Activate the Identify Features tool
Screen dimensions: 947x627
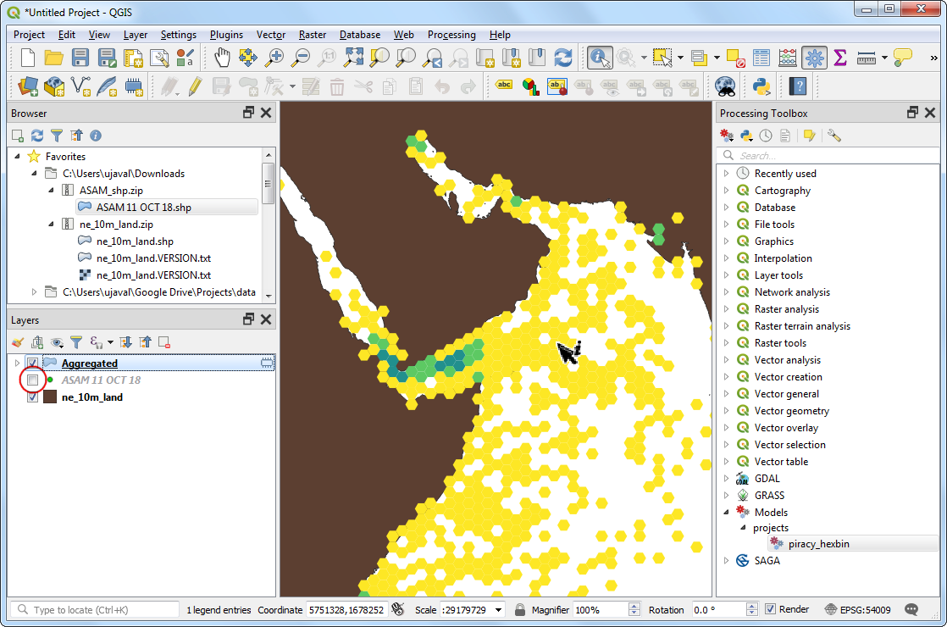click(x=601, y=58)
